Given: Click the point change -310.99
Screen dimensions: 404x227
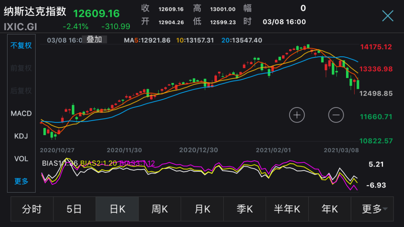Looking at the screenshot, I should coord(116,27).
